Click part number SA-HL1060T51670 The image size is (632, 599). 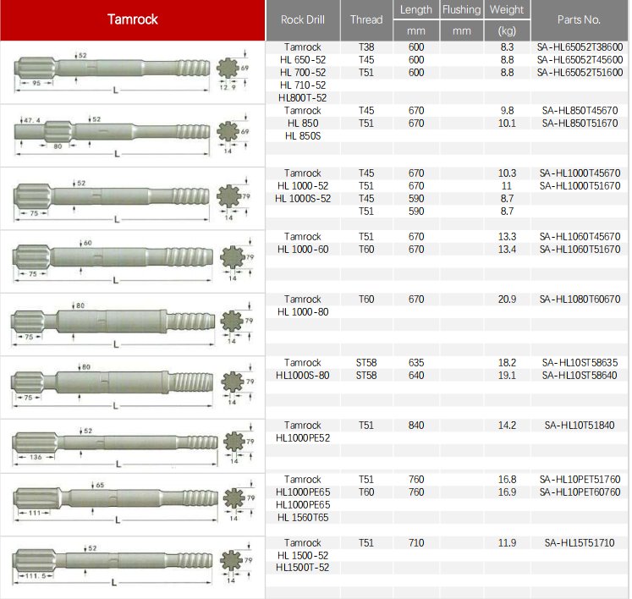(x=580, y=250)
